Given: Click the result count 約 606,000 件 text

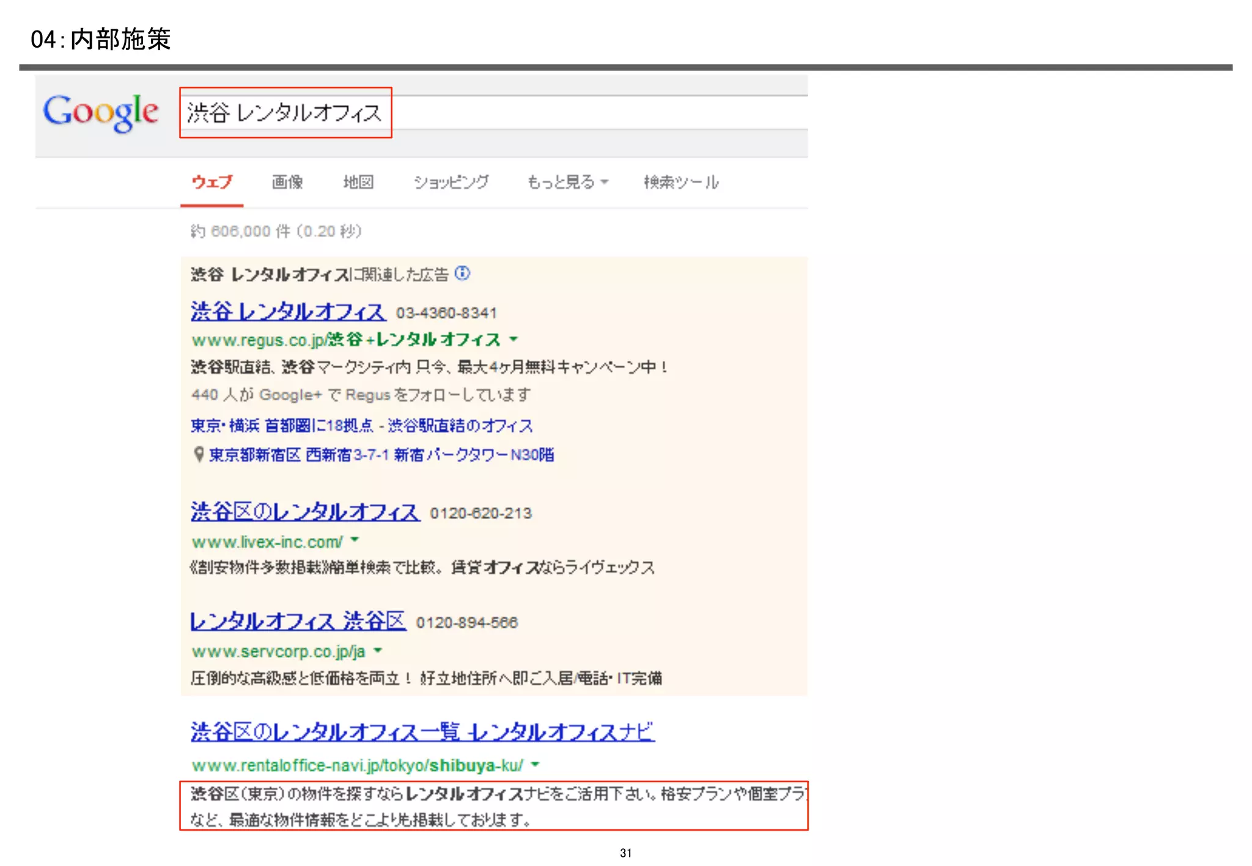Looking at the screenshot, I should (276, 231).
